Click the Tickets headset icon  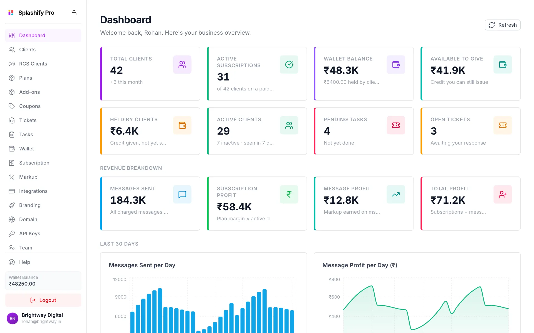[x=12, y=120]
